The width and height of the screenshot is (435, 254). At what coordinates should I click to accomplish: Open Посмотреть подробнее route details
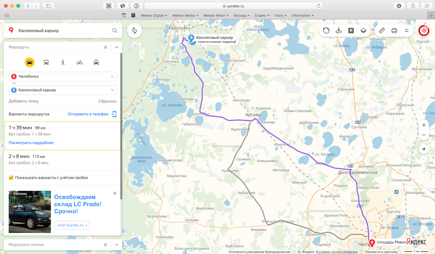click(31, 143)
